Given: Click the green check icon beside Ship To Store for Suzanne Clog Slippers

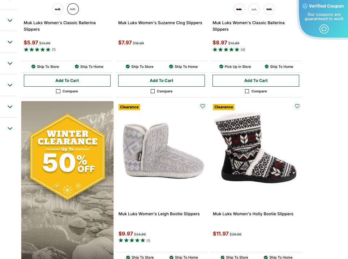Looking at the screenshot, I should (x=128, y=66).
